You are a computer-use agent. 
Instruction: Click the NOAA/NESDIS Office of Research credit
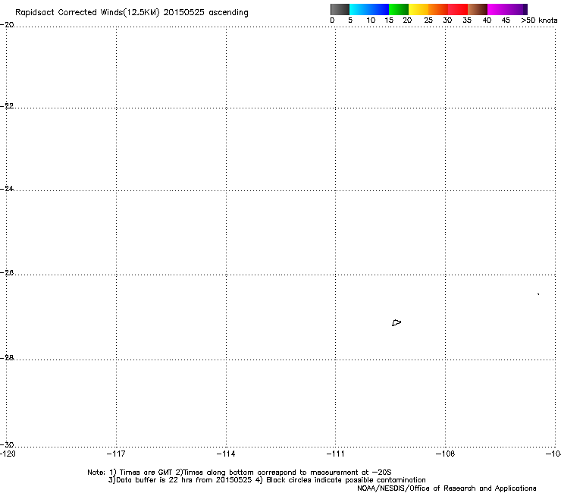coord(447,488)
